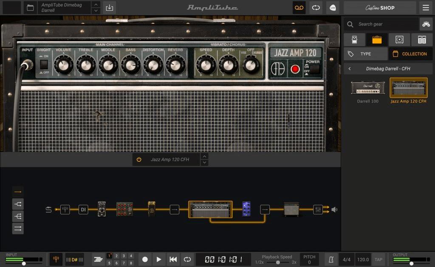Select the three-path split routing icon
The width and height of the screenshot is (435, 267).
point(18,216)
